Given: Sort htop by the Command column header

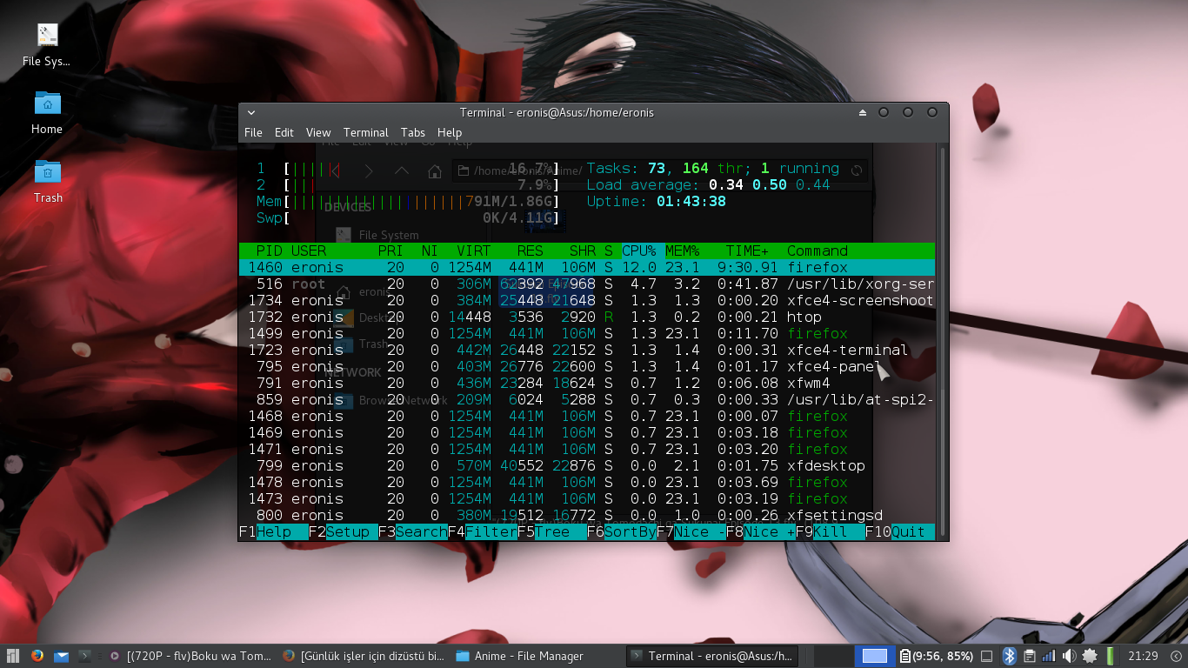Looking at the screenshot, I should click(x=818, y=250).
